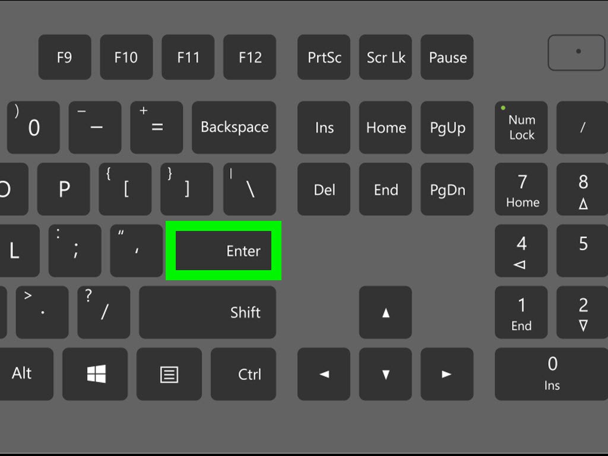This screenshot has width=608, height=456.
Task: Click the right arrow key
Action: point(447,374)
